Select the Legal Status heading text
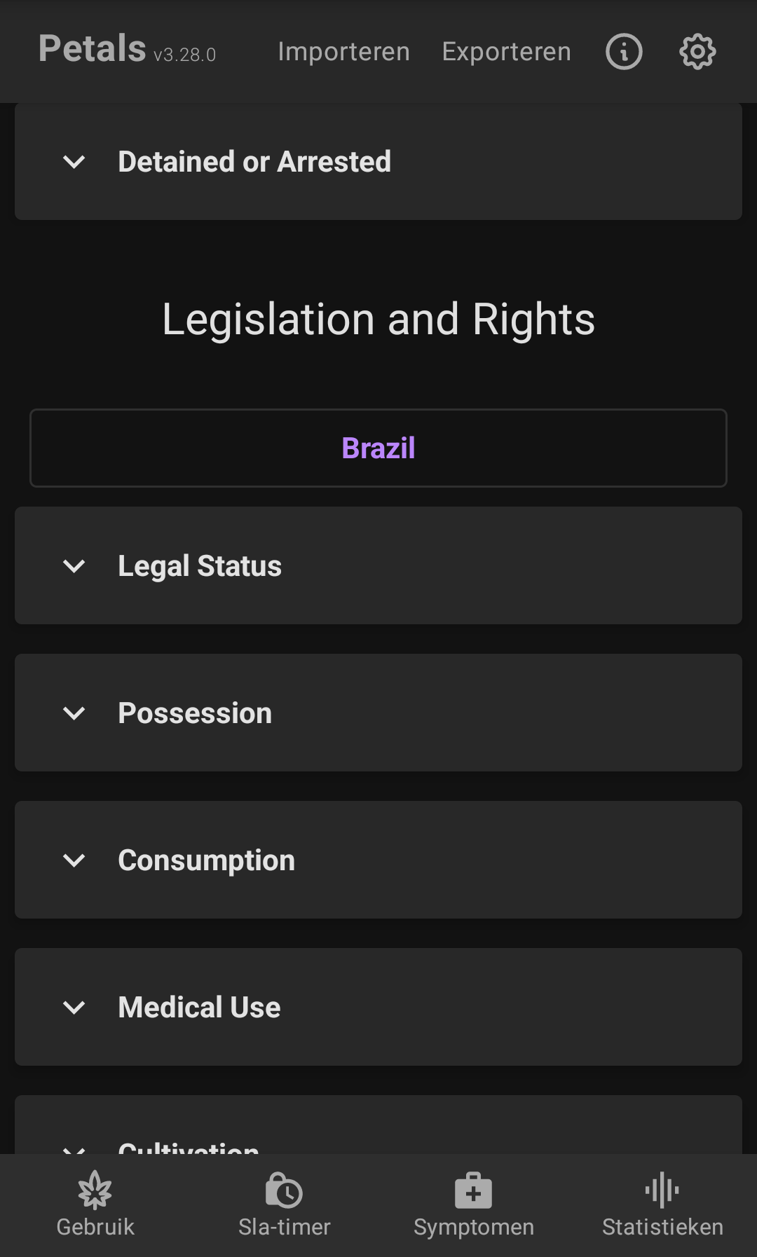 [200, 566]
